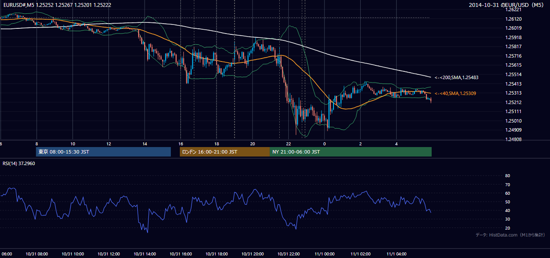Click the 10/31 10:00 time label
The width and height of the screenshot is (550, 258).
click(73, 254)
